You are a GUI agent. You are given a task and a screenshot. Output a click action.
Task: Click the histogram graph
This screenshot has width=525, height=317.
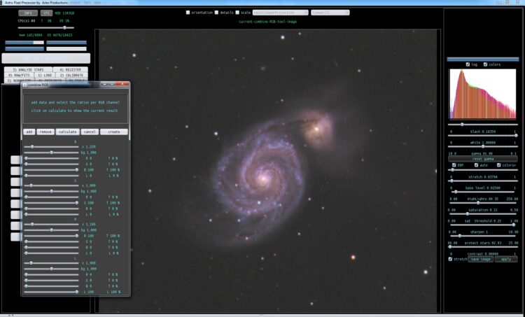(482, 94)
